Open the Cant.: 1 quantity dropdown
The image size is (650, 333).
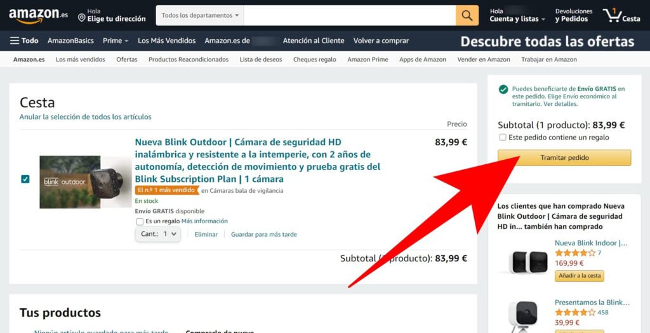coord(158,234)
